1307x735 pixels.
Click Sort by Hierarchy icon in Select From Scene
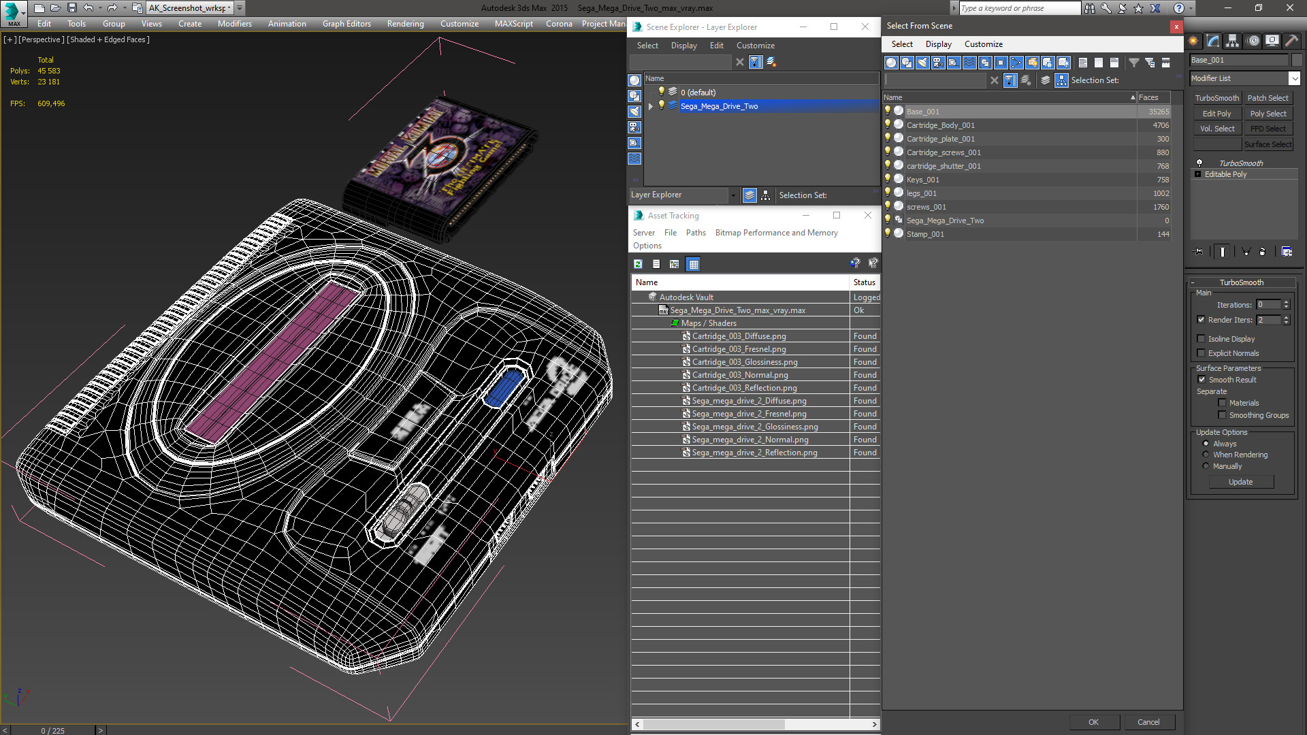tap(1062, 80)
